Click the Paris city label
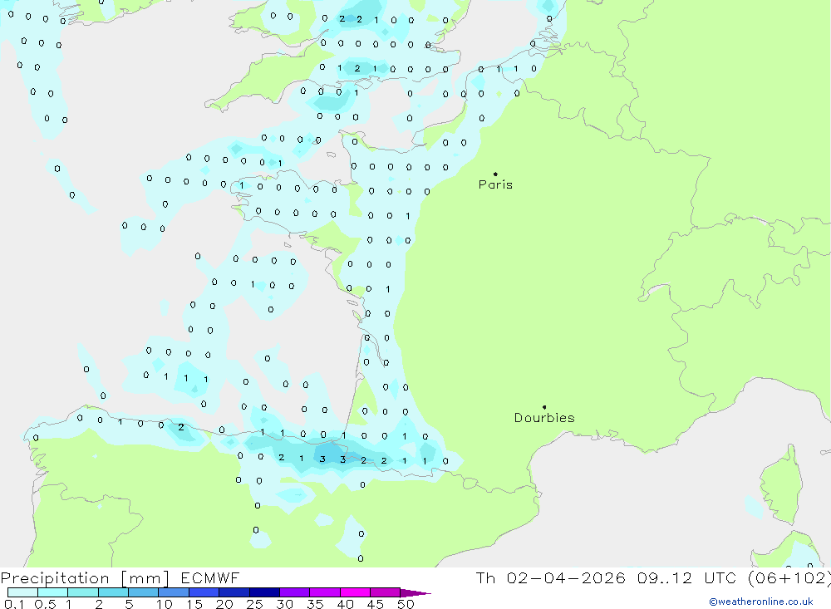 [x=495, y=184]
